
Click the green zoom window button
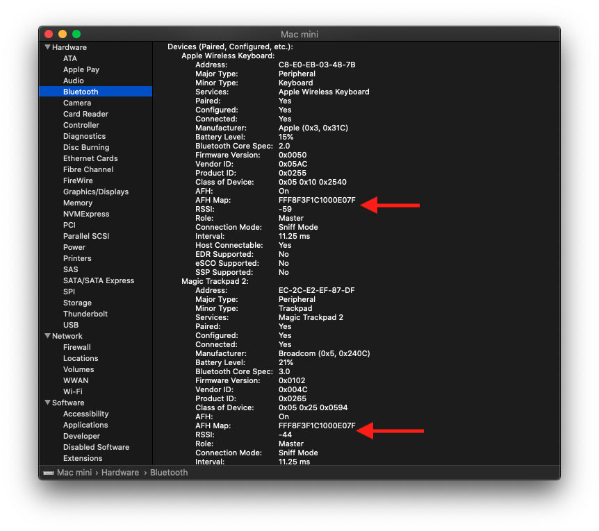click(76, 34)
